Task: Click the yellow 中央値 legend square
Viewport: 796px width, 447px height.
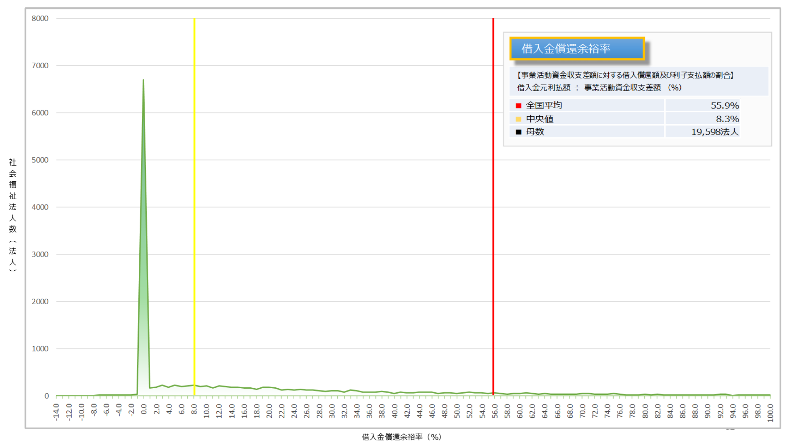Action: click(x=518, y=119)
